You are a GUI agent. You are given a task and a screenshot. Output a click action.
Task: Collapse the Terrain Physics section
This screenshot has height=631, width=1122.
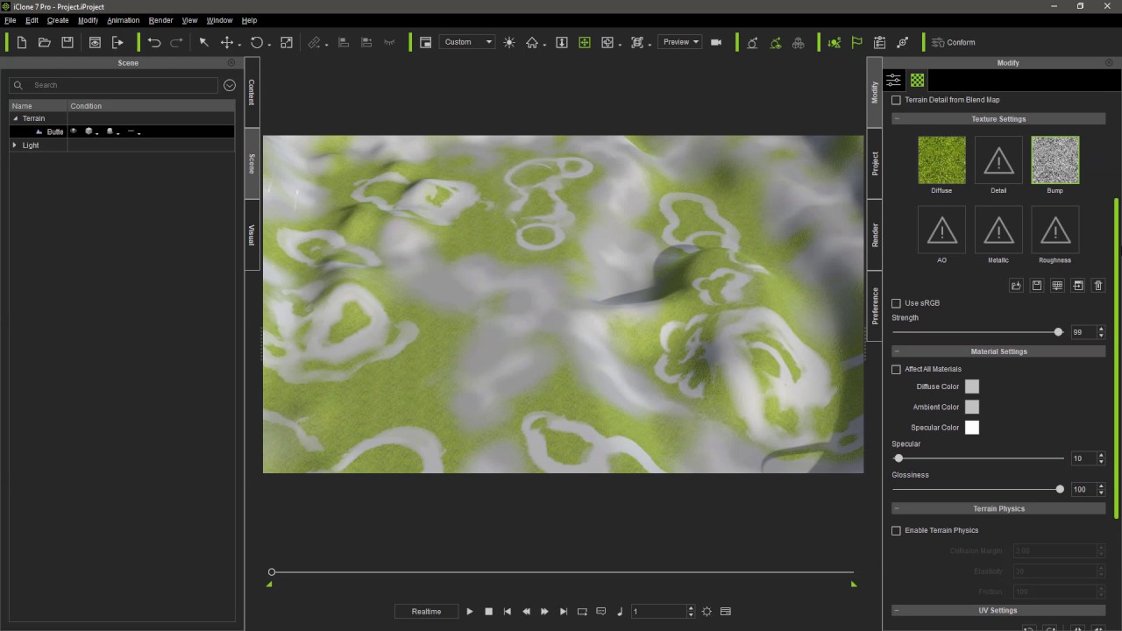tap(897, 508)
